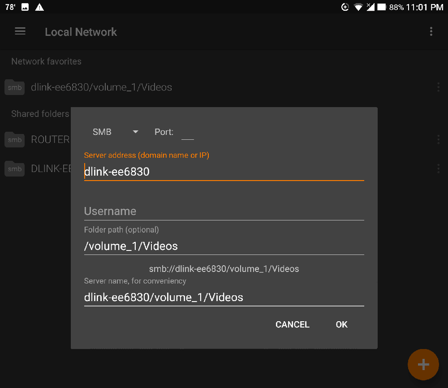448x388 pixels.
Task: Tap the 78° temperature indicator
Action: [x=10, y=7]
